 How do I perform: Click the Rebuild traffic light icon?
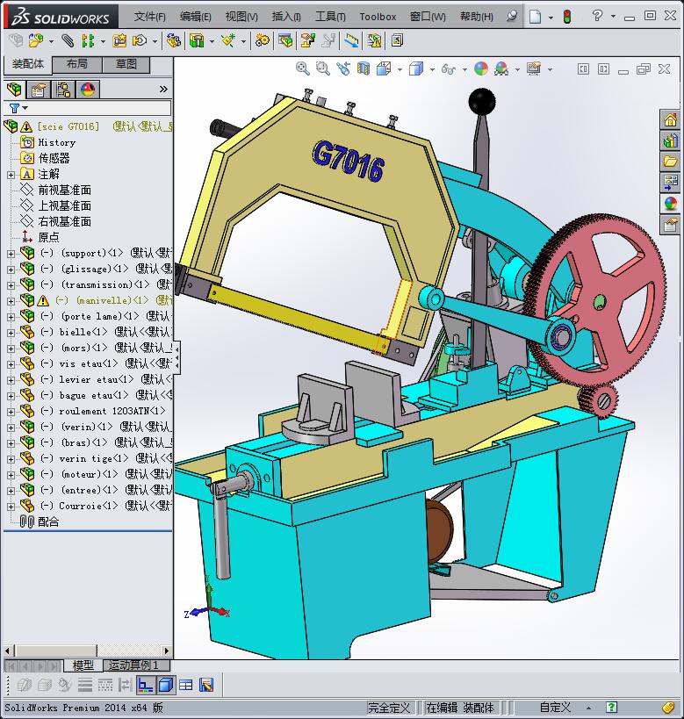pos(567,17)
